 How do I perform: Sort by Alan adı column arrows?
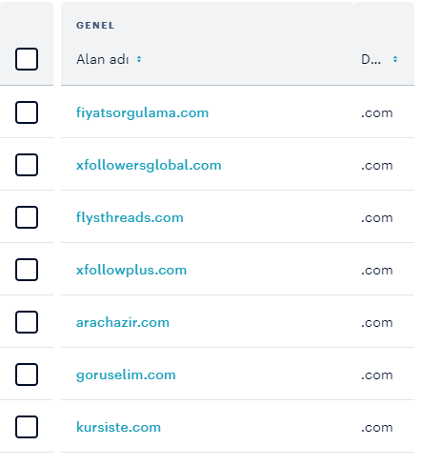(x=139, y=59)
